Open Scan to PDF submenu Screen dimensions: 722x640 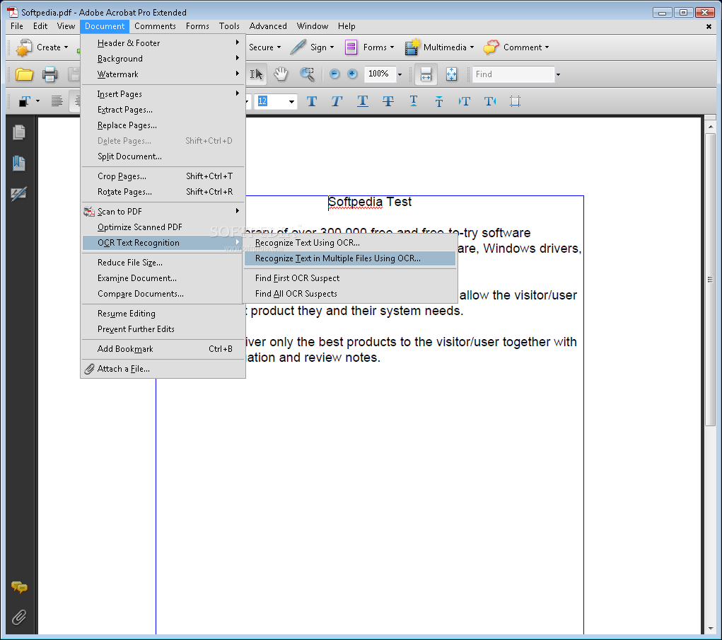point(163,211)
